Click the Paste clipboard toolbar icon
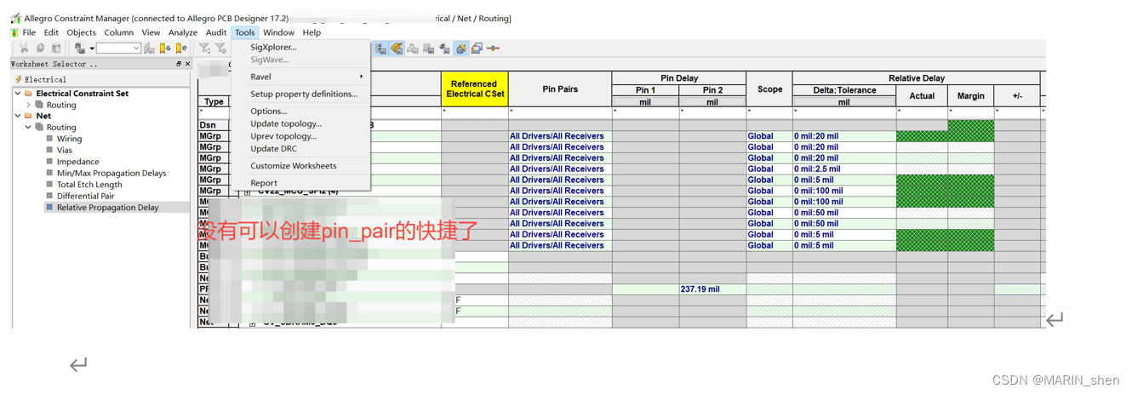 tap(56, 49)
